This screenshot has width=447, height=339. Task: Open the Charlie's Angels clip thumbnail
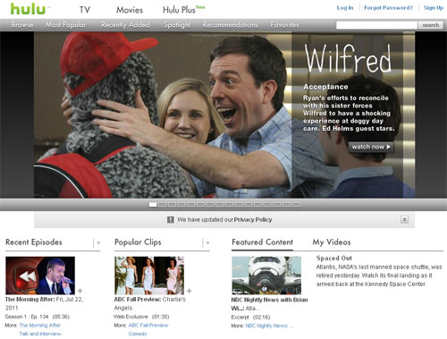(x=149, y=275)
